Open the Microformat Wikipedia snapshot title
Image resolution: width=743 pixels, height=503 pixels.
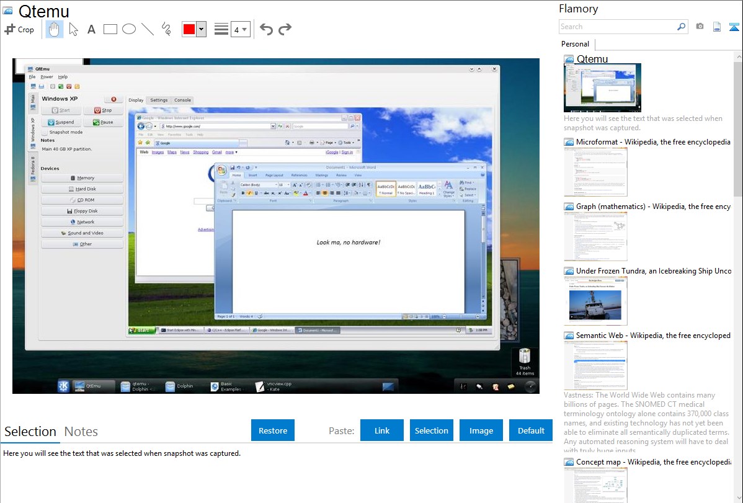pos(653,142)
